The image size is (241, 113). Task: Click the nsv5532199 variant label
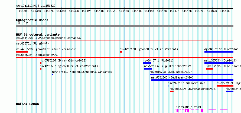229,83
